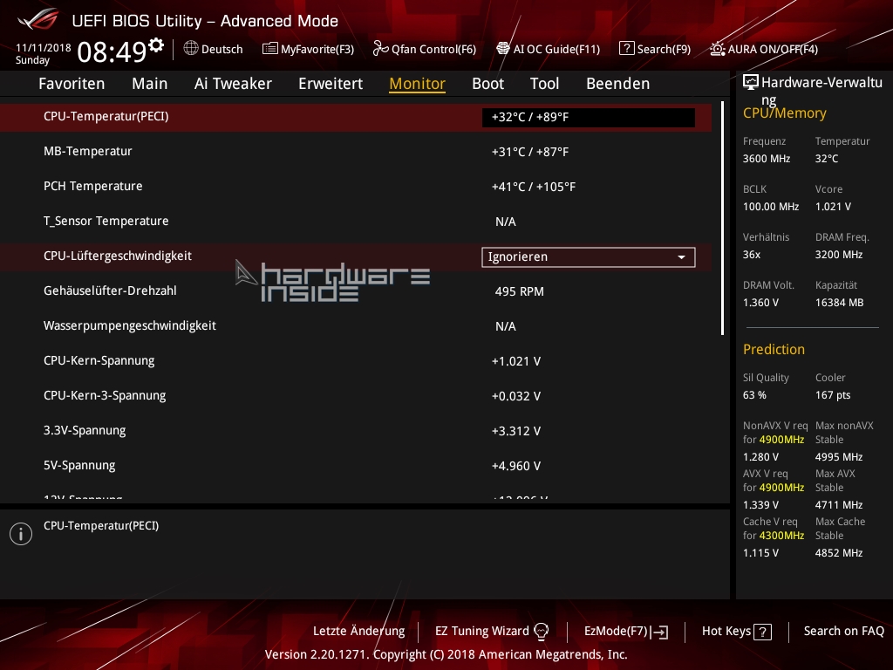Click the AI OC Guide brain icon

[503, 49]
